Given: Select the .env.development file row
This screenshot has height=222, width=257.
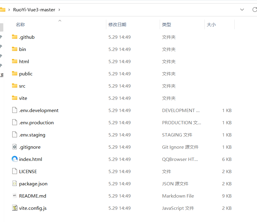Looking at the screenshot, I should coord(39,110).
